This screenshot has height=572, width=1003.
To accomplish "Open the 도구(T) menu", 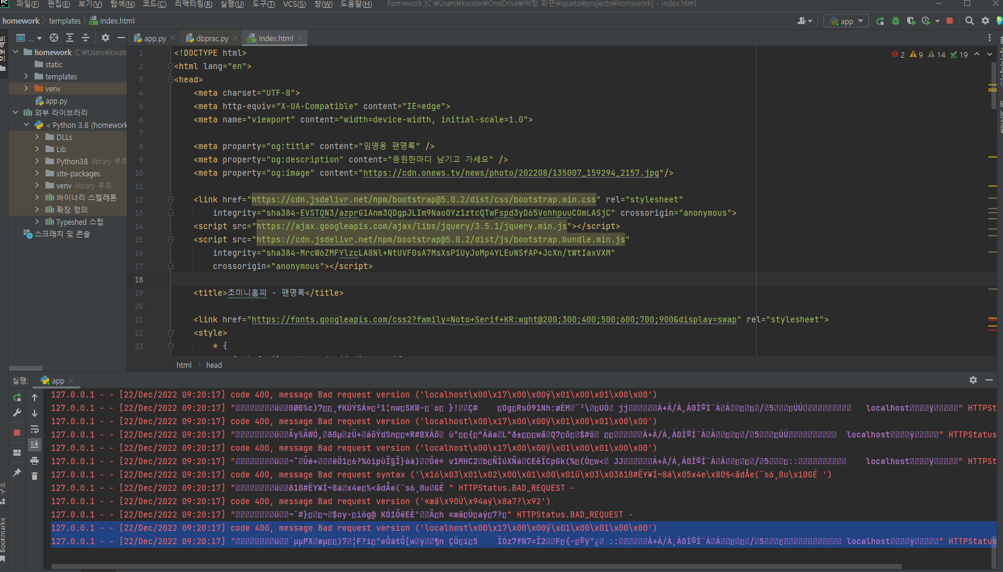I will [x=263, y=4].
